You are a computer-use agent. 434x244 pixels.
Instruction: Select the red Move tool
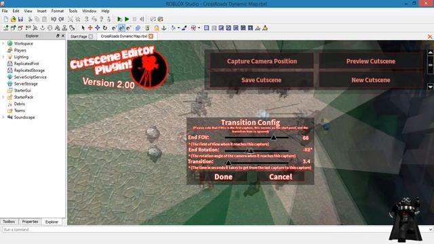90,28
